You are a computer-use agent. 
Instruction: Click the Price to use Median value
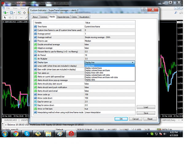pyautogui.click(x=110, y=41)
